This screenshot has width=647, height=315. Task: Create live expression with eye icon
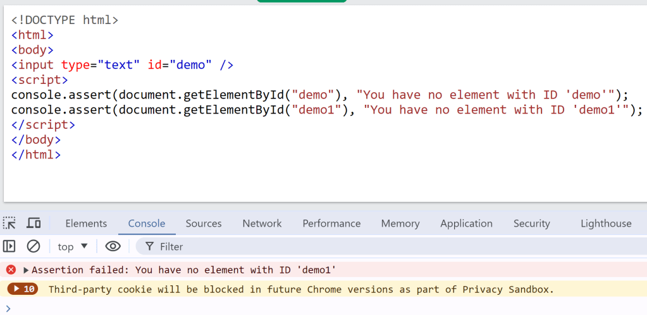pos(113,246)
